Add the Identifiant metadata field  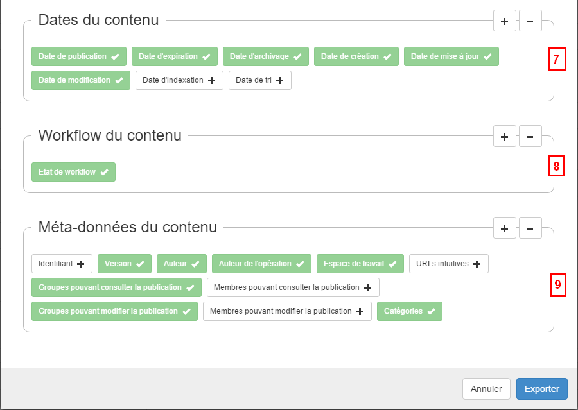point(62,263)
